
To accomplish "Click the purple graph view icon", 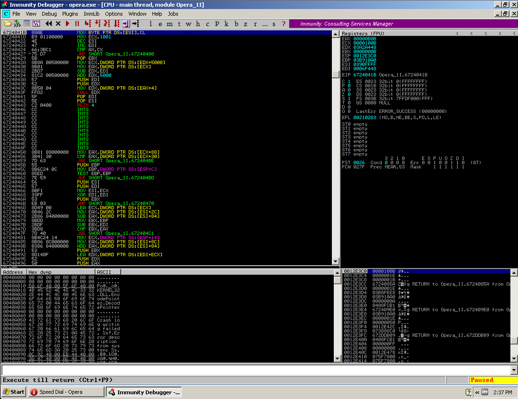I will pyautogui.click(x=37, y=24).
